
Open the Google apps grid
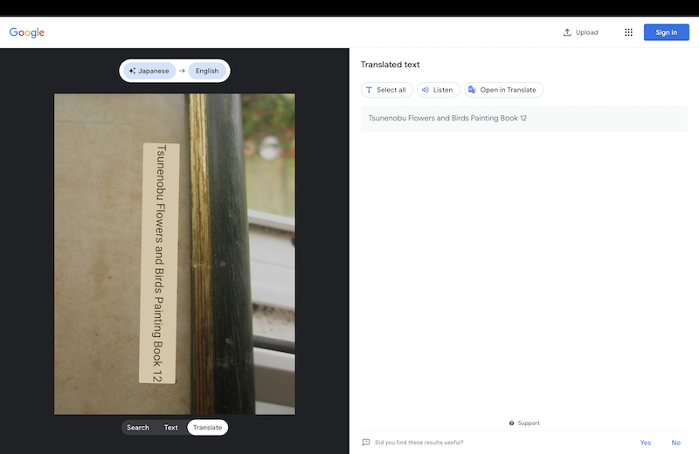click(x=628, y=32)
